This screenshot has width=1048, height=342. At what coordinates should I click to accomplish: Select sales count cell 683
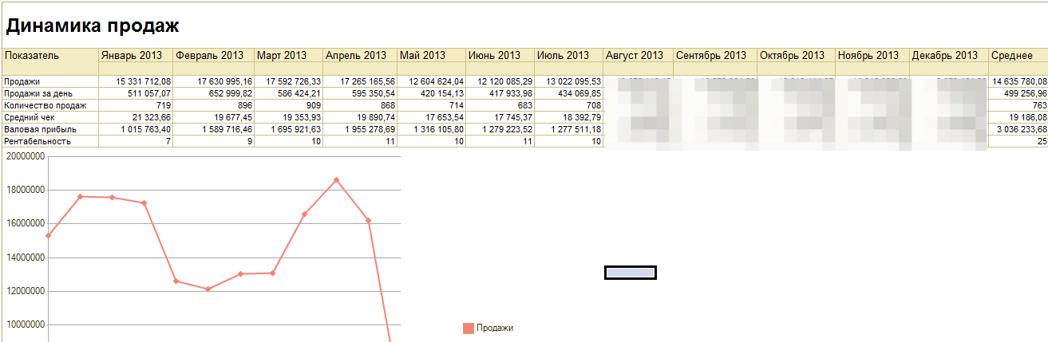pos(500,105)
